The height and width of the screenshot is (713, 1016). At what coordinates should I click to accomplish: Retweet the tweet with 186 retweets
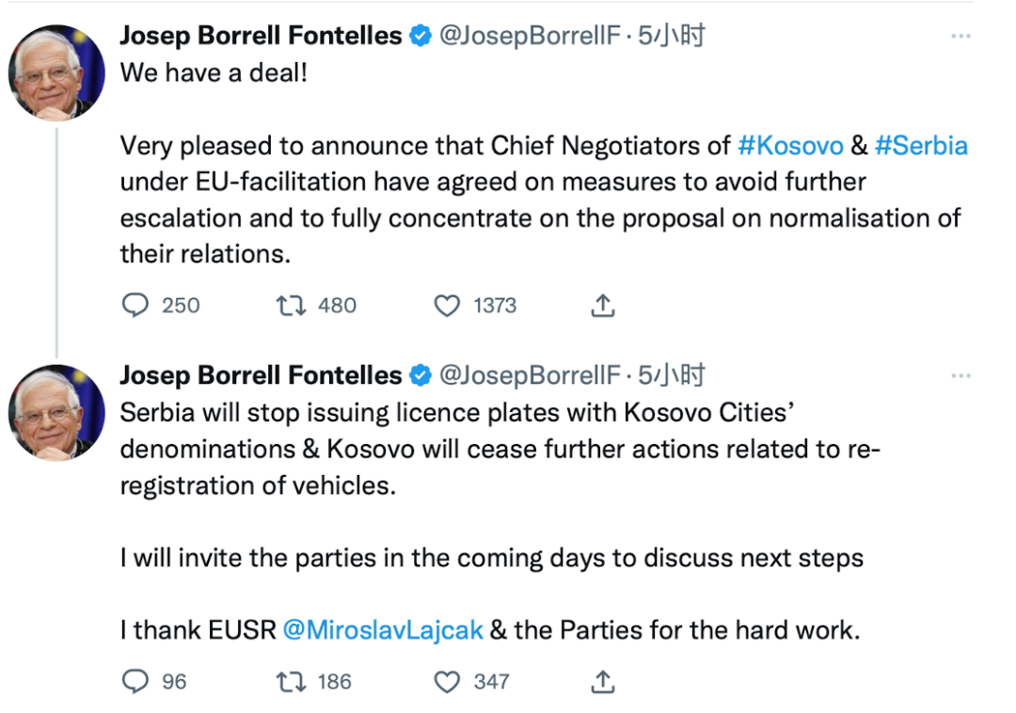tap(291, 681)
